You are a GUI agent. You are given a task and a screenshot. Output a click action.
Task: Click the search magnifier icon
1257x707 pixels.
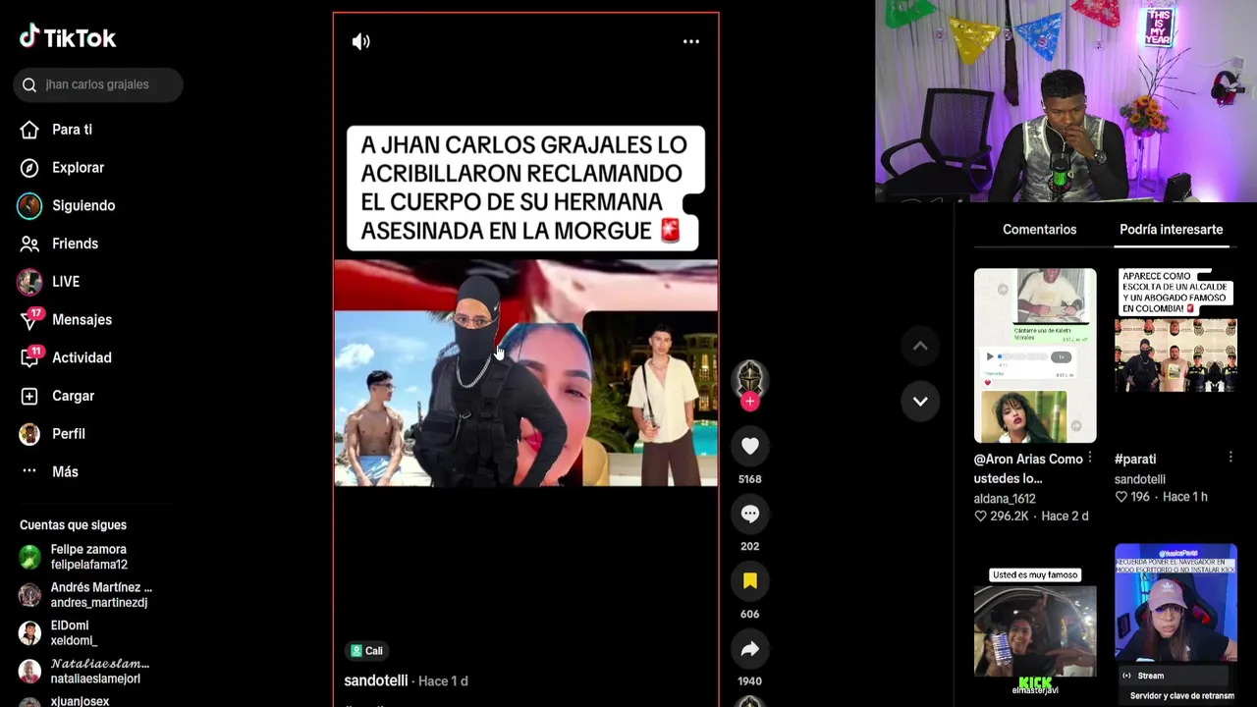pyautogui.click(x=29, y=84)
